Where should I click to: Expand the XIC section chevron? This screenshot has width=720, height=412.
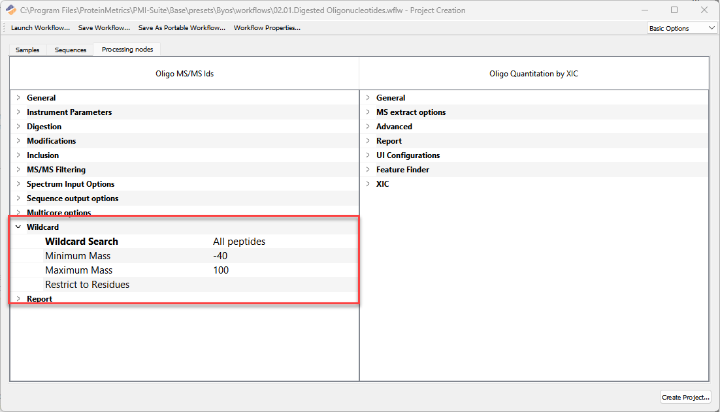368,184
